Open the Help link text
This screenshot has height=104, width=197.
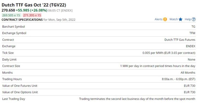(188, 19)
